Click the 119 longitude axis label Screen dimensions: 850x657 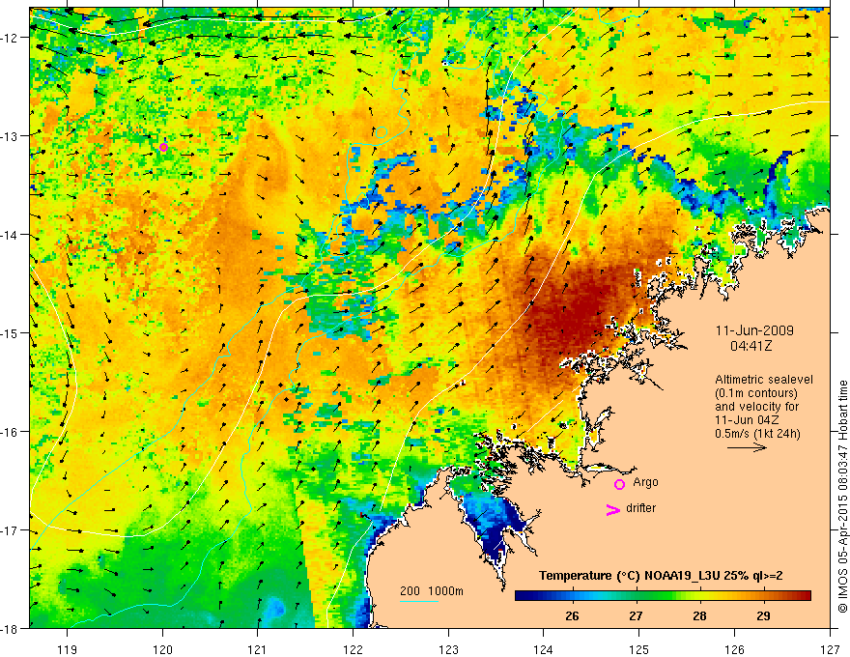(68, 649)
